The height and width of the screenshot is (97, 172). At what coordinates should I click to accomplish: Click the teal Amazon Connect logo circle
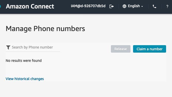click(0, 6)
